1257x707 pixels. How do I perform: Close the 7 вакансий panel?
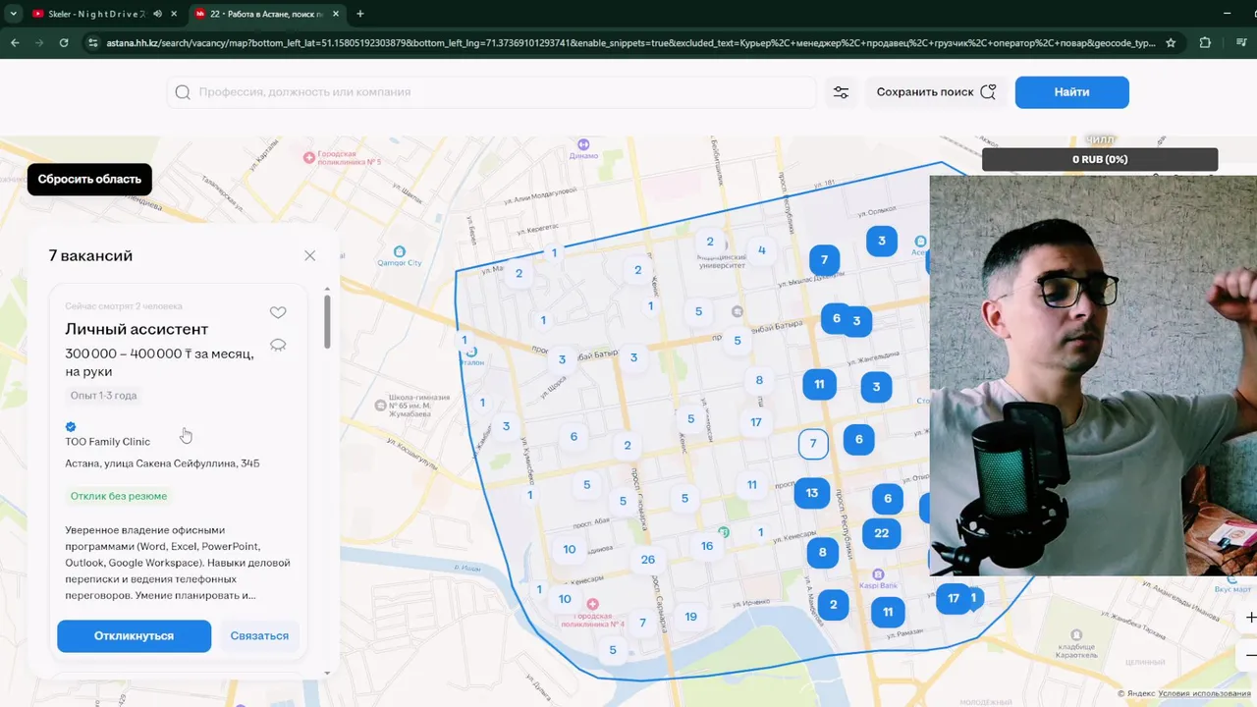pos(309,255)
